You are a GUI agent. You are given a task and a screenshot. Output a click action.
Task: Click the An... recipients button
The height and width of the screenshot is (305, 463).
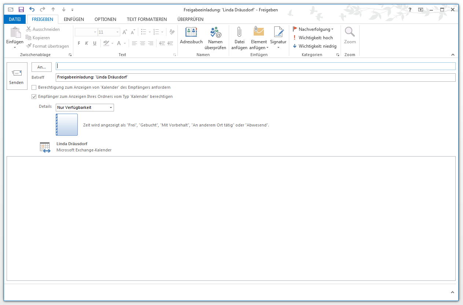[x=41, y=67]
